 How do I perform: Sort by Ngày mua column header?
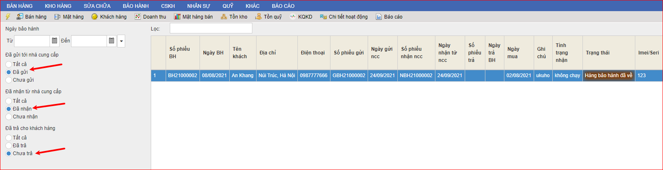[519, 53]
